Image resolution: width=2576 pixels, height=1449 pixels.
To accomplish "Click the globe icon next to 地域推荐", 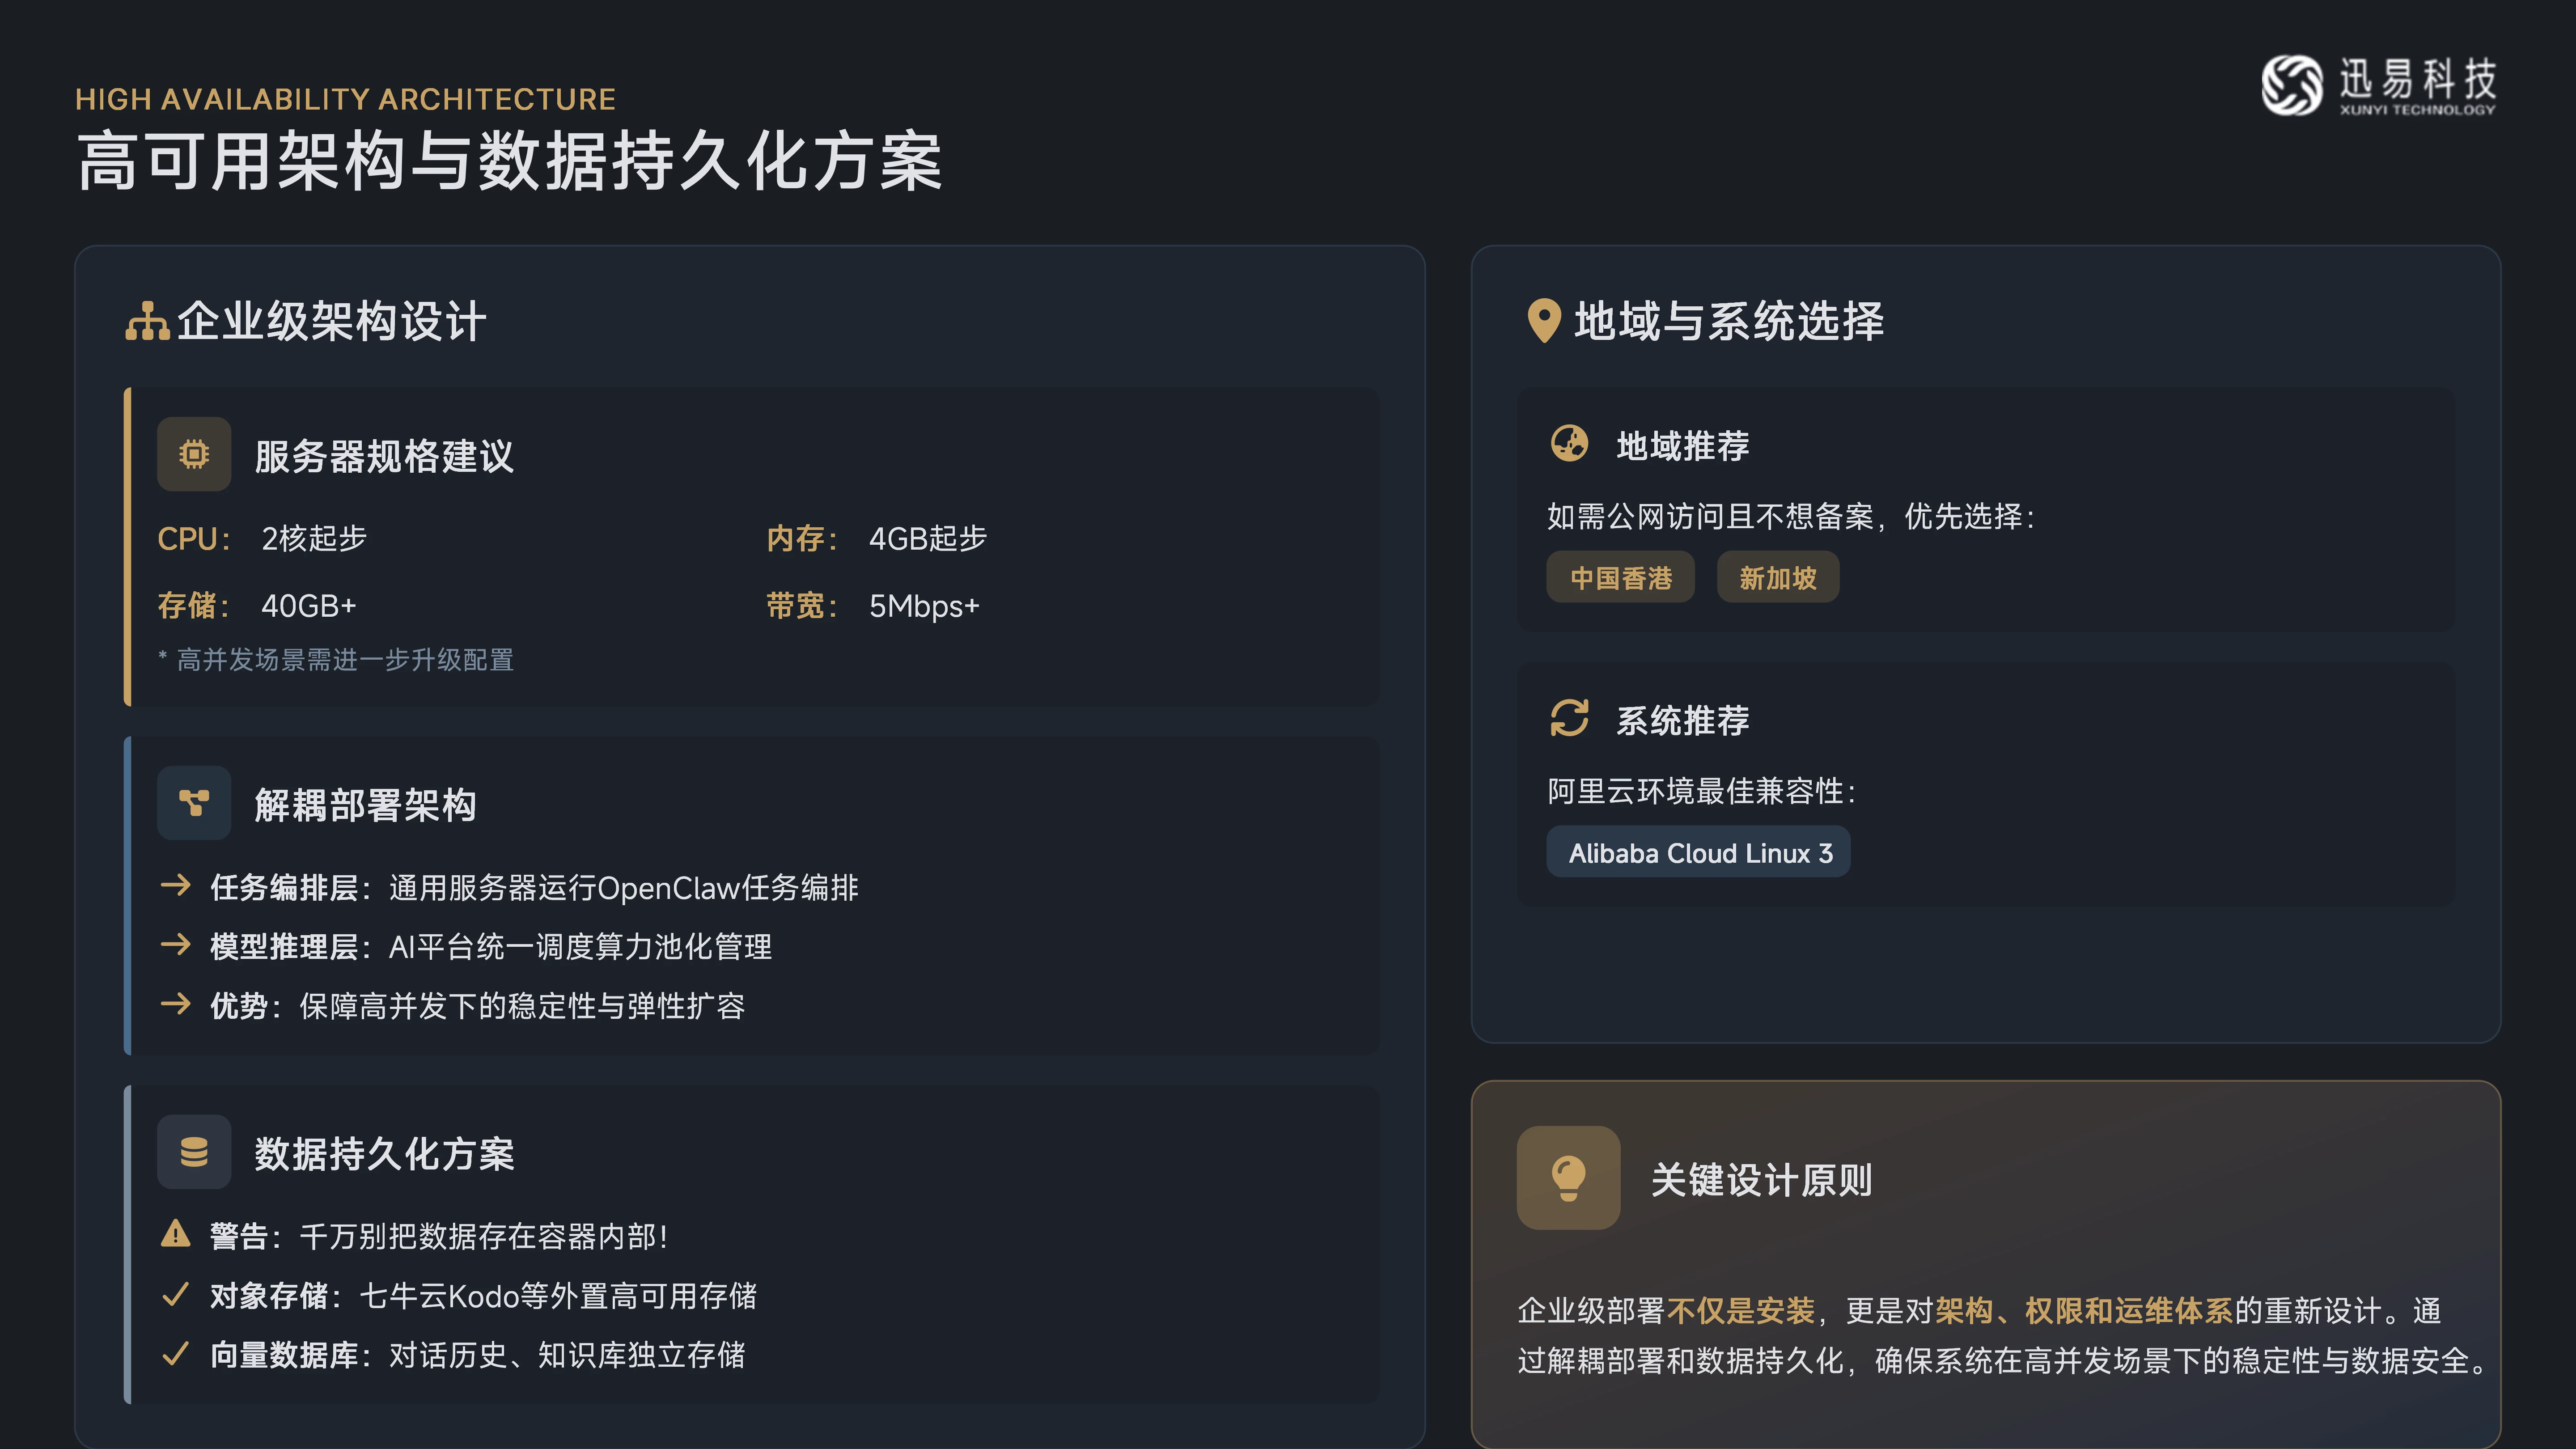I will (x=1568, y=443).
